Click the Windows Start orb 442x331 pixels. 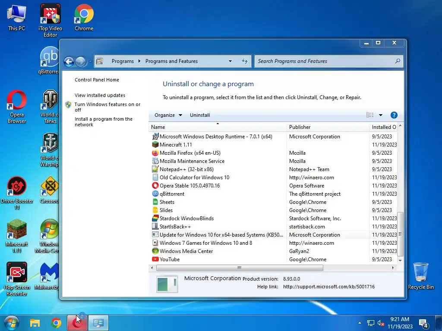(12, 323)
